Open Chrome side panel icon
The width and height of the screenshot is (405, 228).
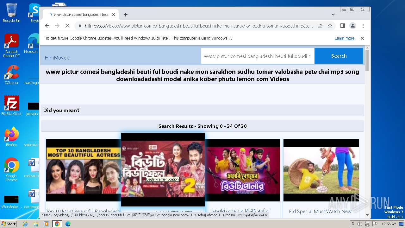coord(342,26)
